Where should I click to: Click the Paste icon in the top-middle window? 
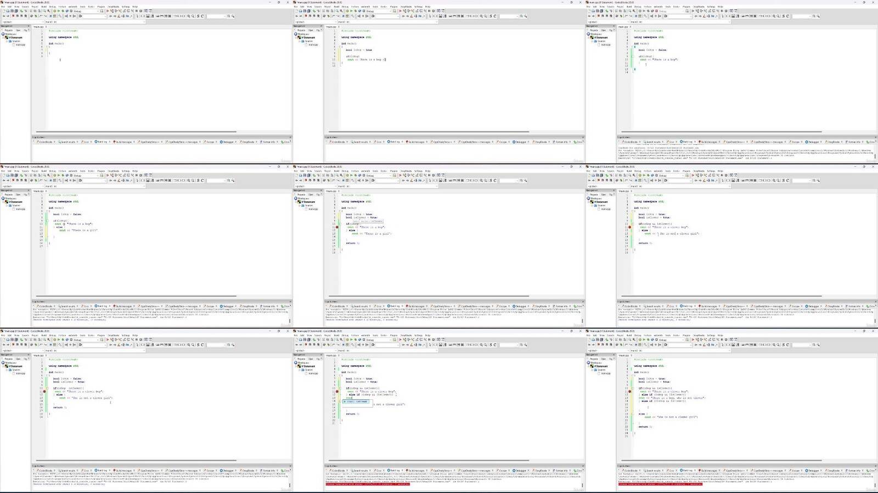(x=331, y=11)
